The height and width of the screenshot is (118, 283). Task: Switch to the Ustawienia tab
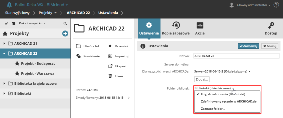tap(149, 28)
